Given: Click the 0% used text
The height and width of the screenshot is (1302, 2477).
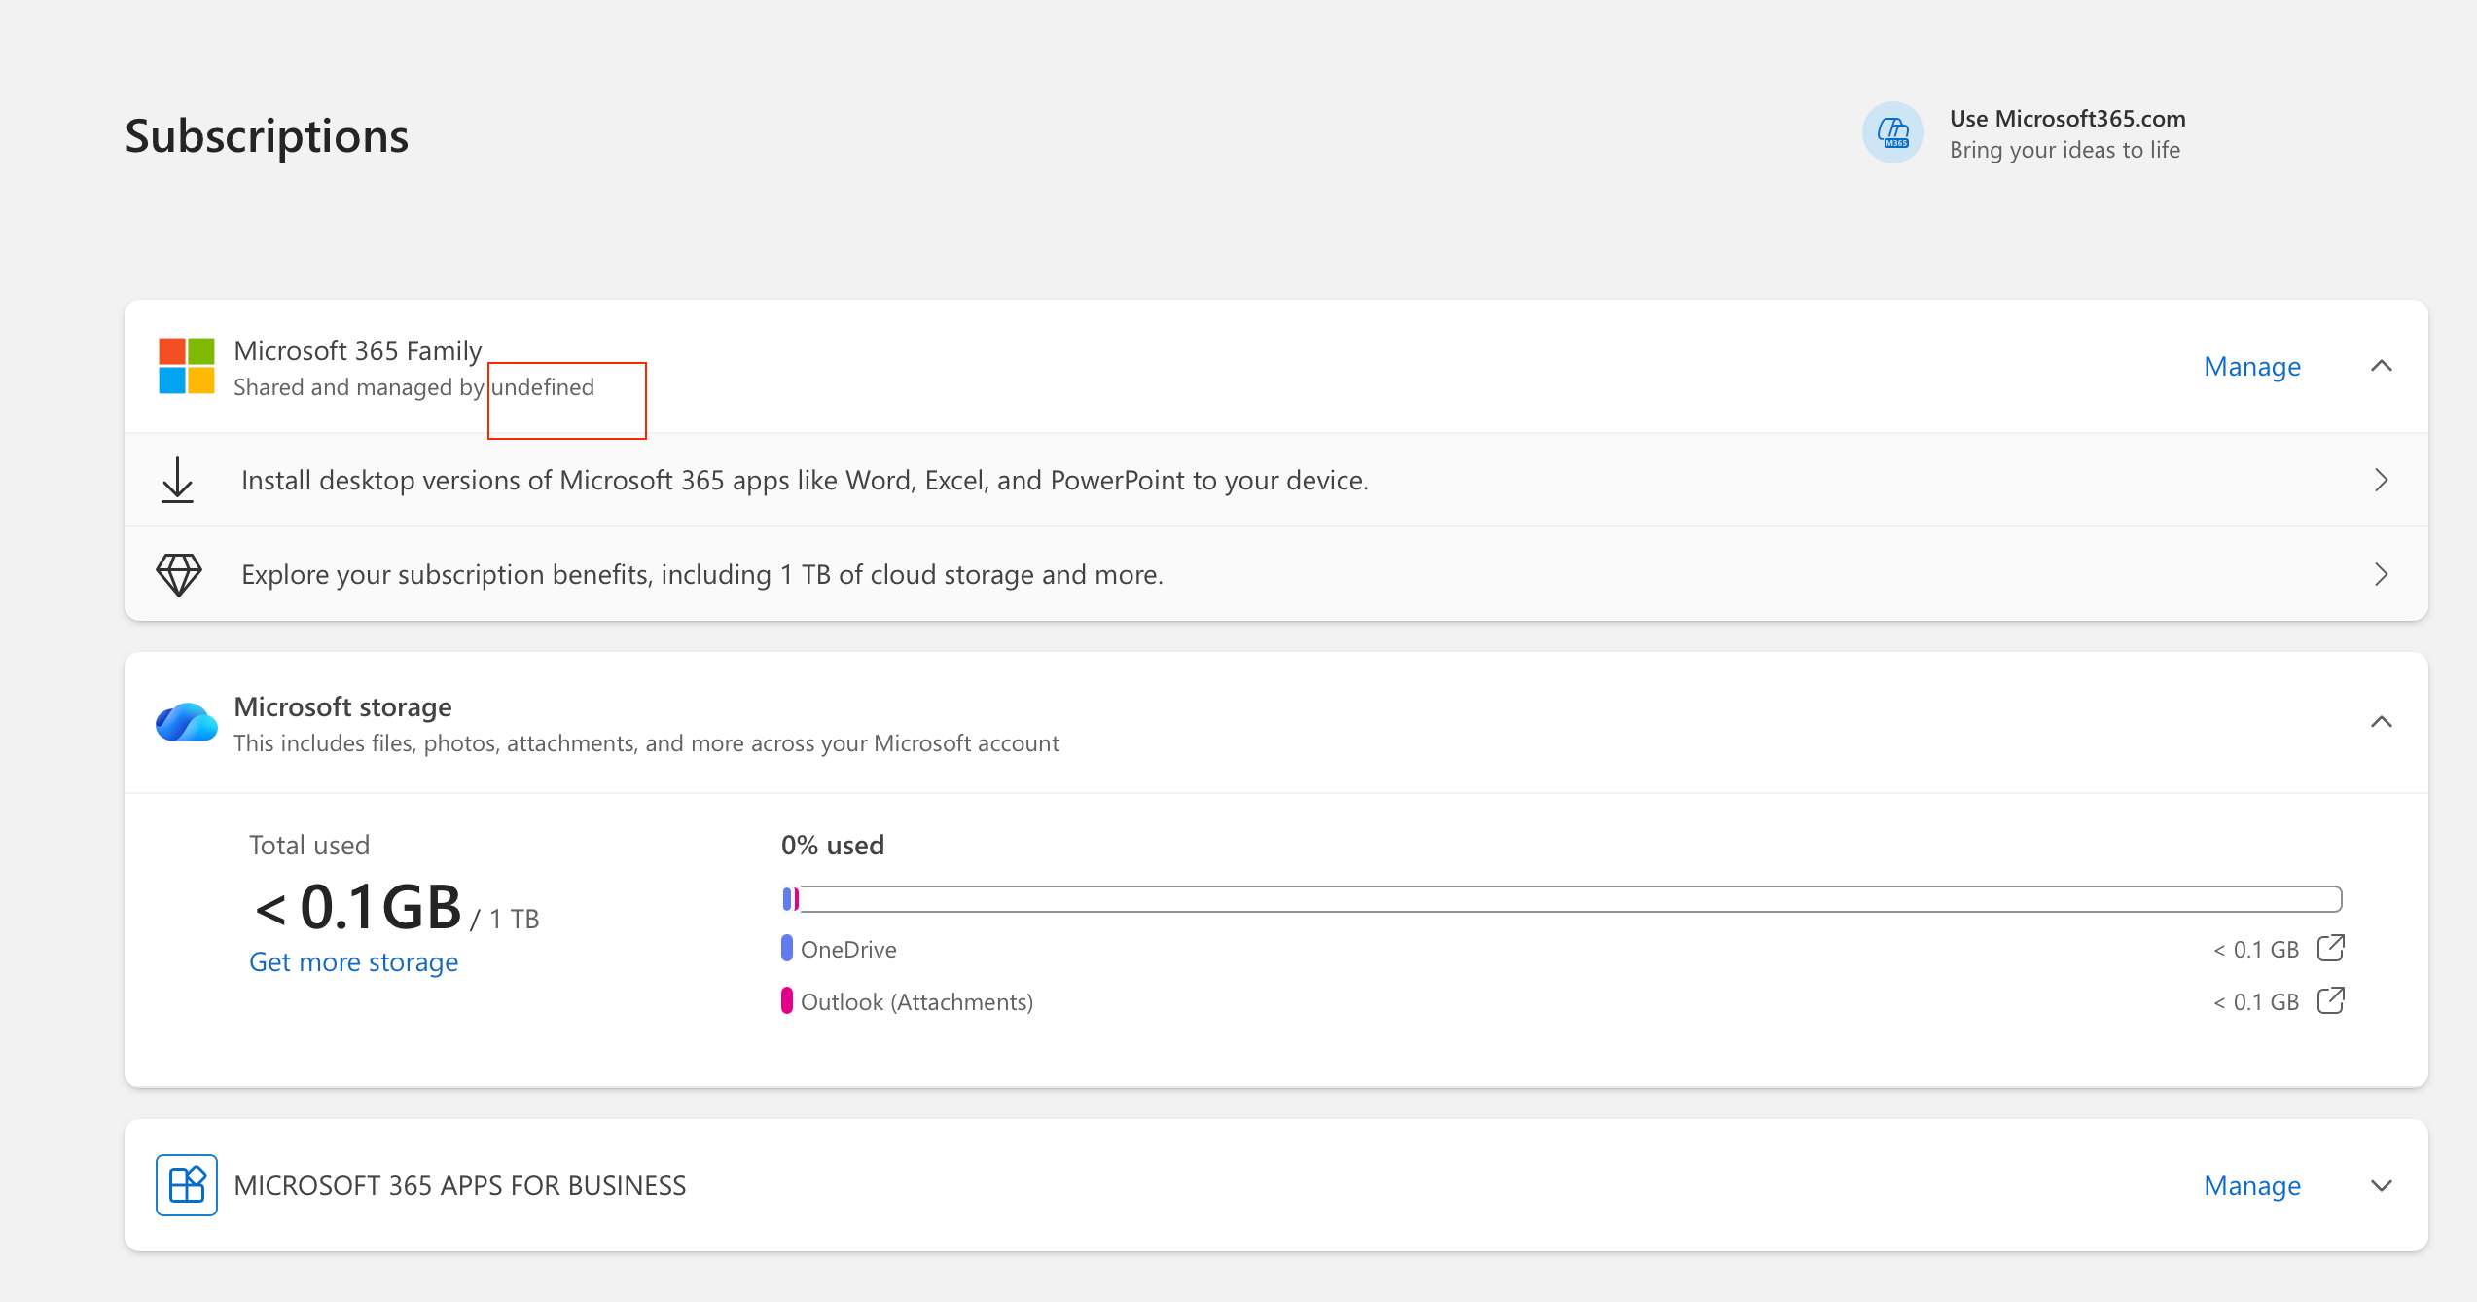Looking at the screenshot, I should (833, 845).
